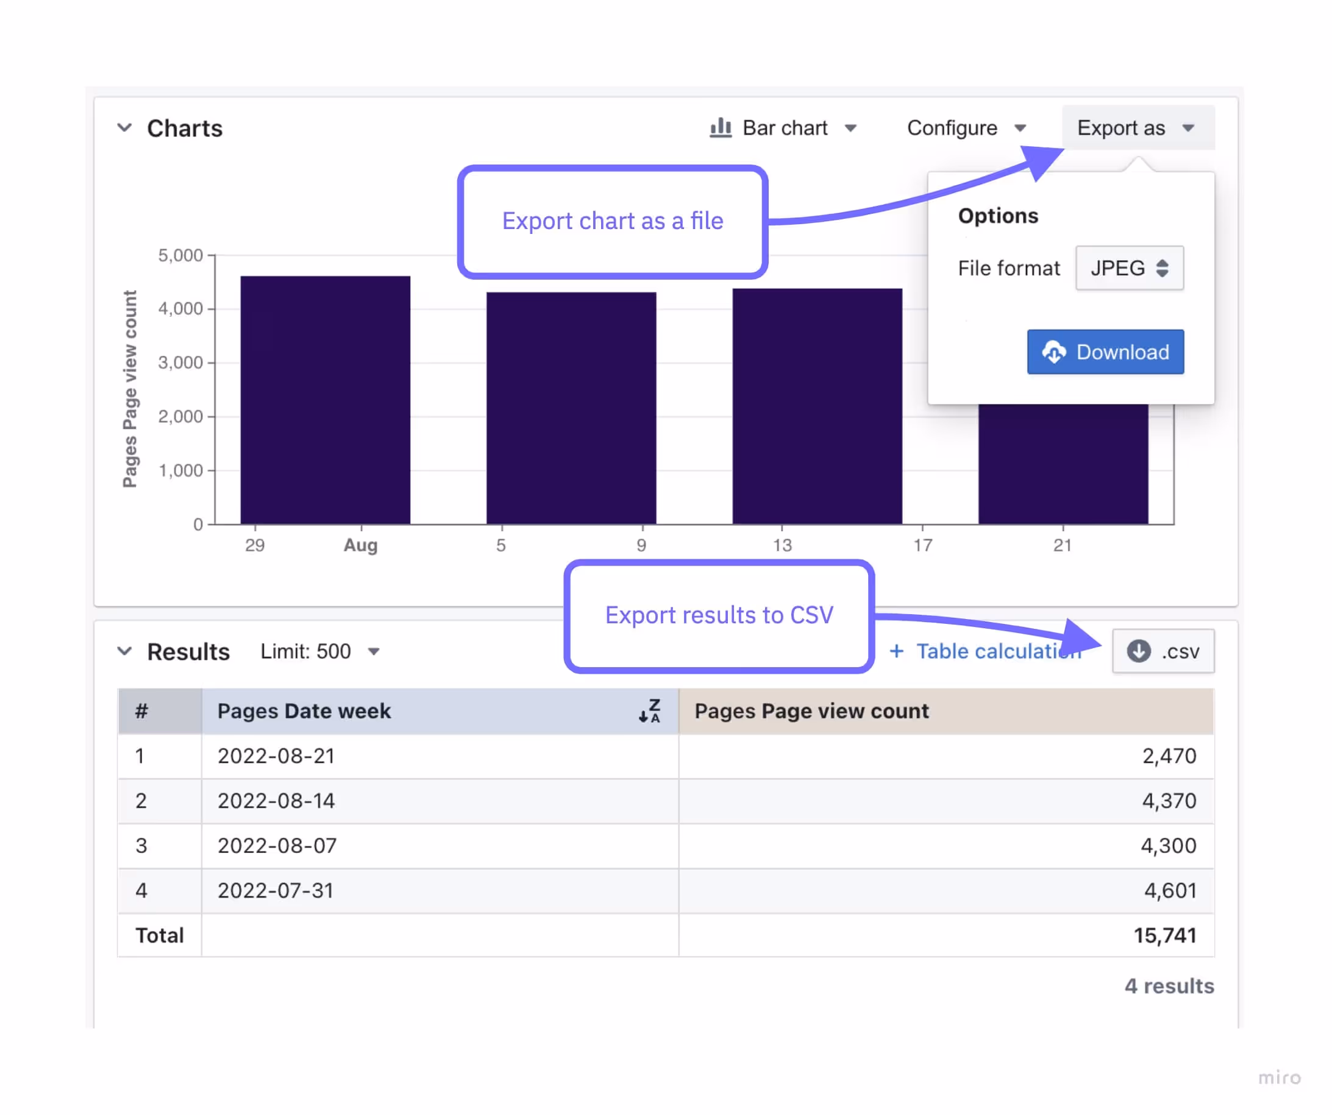Click the Pages Page view count header
The image size is (1332, 1115).
coord(812,711)
